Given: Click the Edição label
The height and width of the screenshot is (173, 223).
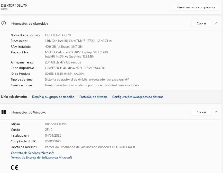Looking at the screenshot, I should (15, 124).
